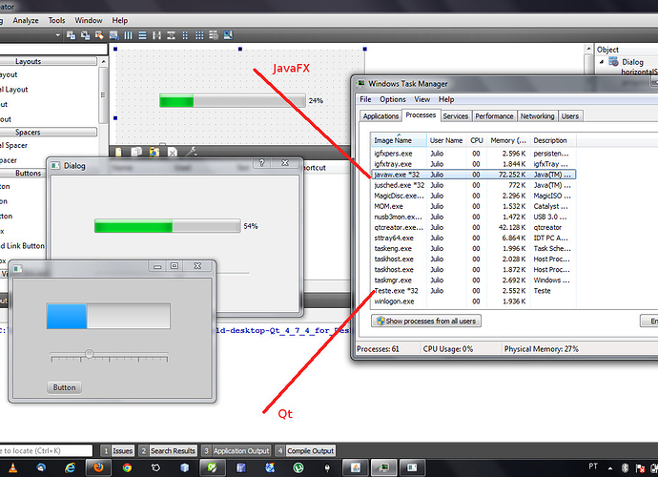Select Edit Signals/Slots mode icon

pos(85,35)
